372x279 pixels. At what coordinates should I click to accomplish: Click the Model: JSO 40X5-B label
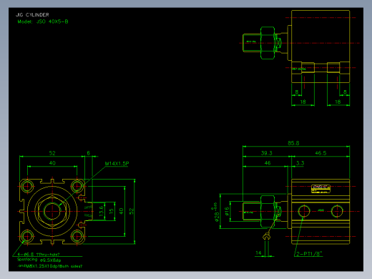43,21
